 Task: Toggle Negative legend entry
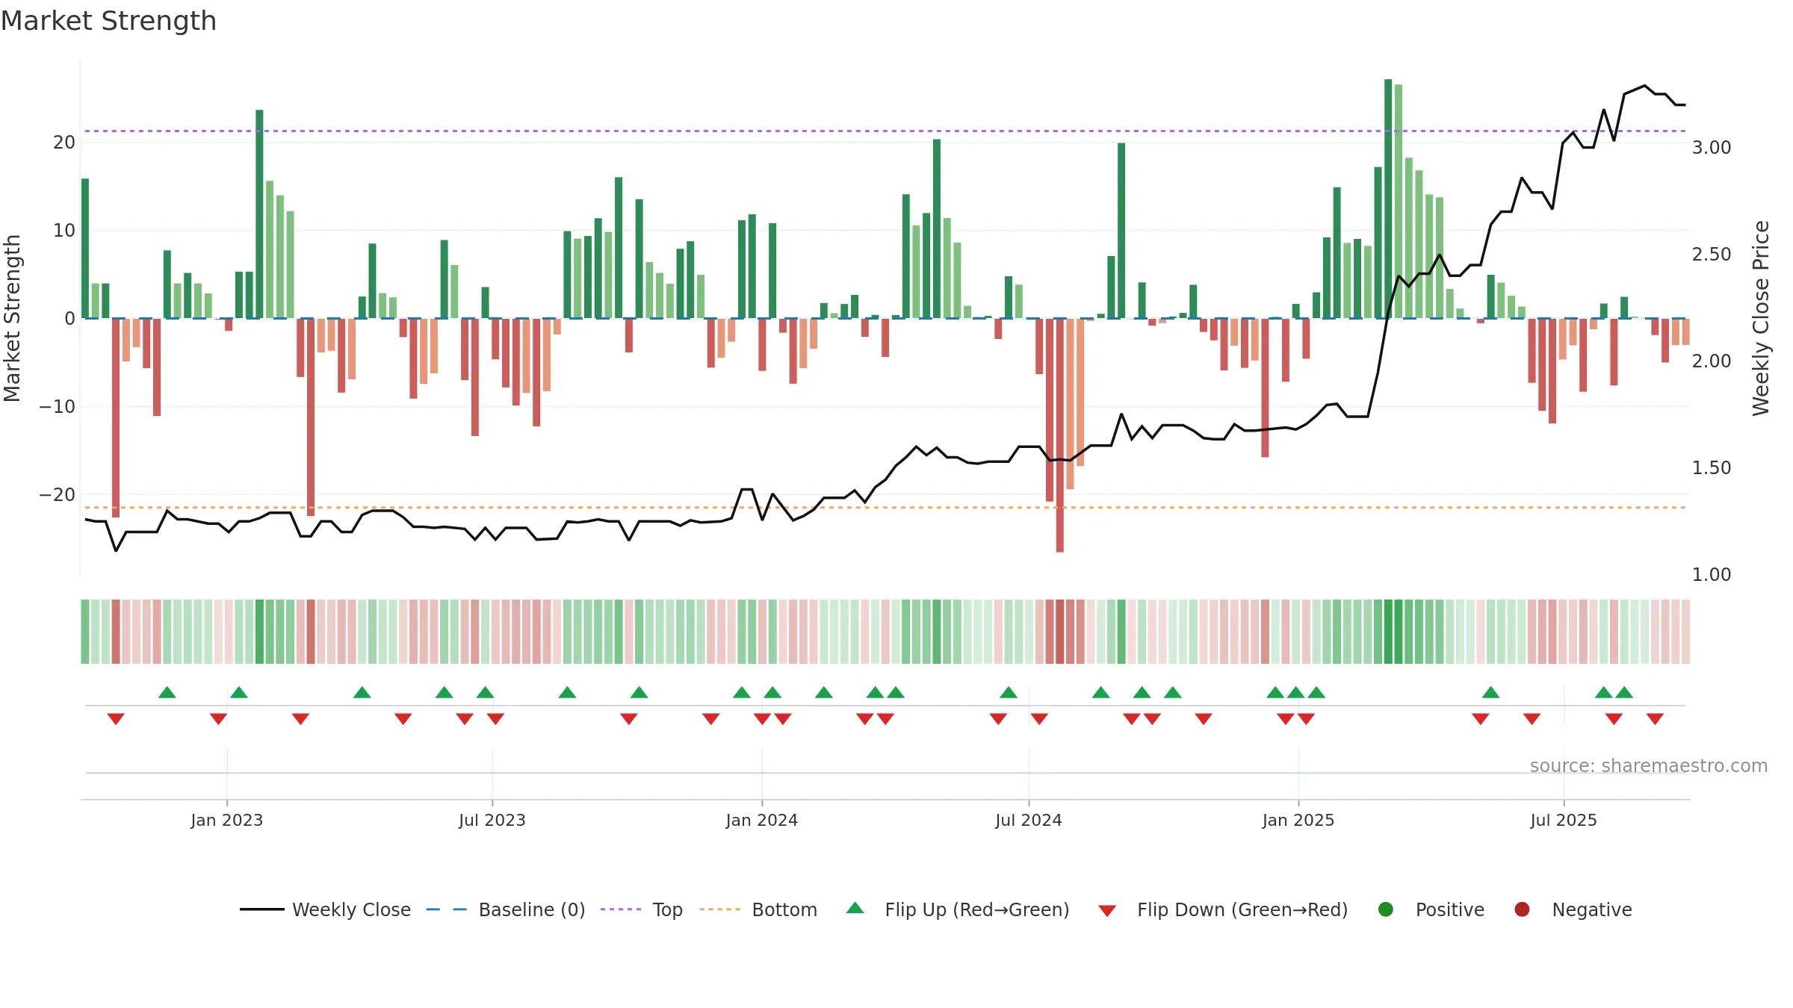[x=1573, y=909]
